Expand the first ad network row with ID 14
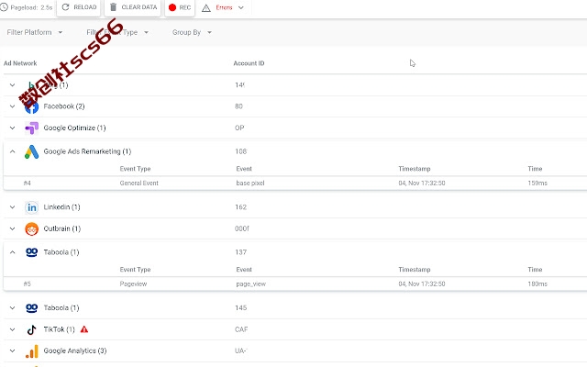 click(x=12, y=85)
